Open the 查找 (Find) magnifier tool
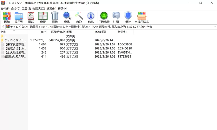217x130 pixels. coord(67,16)
